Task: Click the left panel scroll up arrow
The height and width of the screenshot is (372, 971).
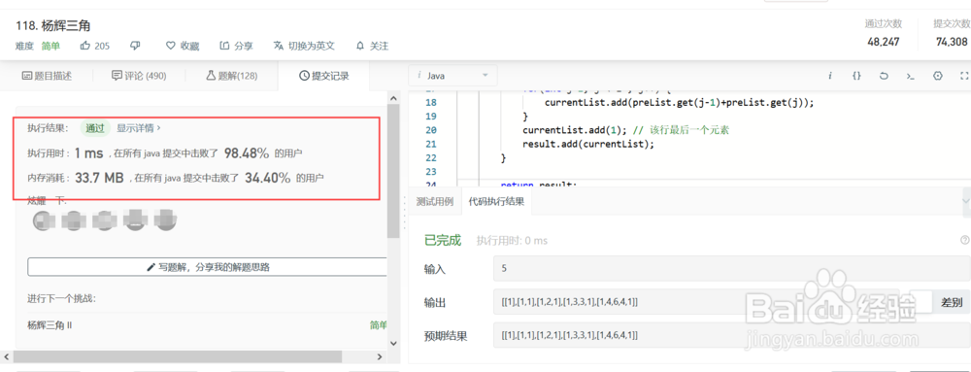Action: 393,98
